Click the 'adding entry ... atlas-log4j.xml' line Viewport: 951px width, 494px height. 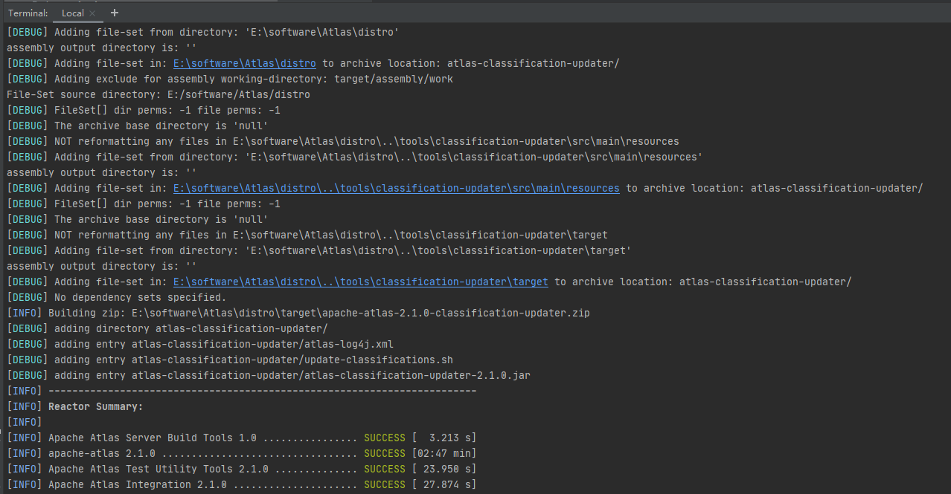[x=200, y=344]
